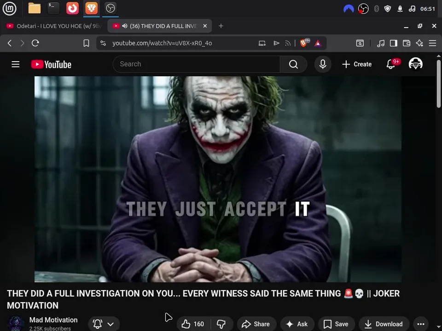Viewport: 442px width, 331px height.
Task: Open Mad Motivation channel avatar
Action: [16, 323]
